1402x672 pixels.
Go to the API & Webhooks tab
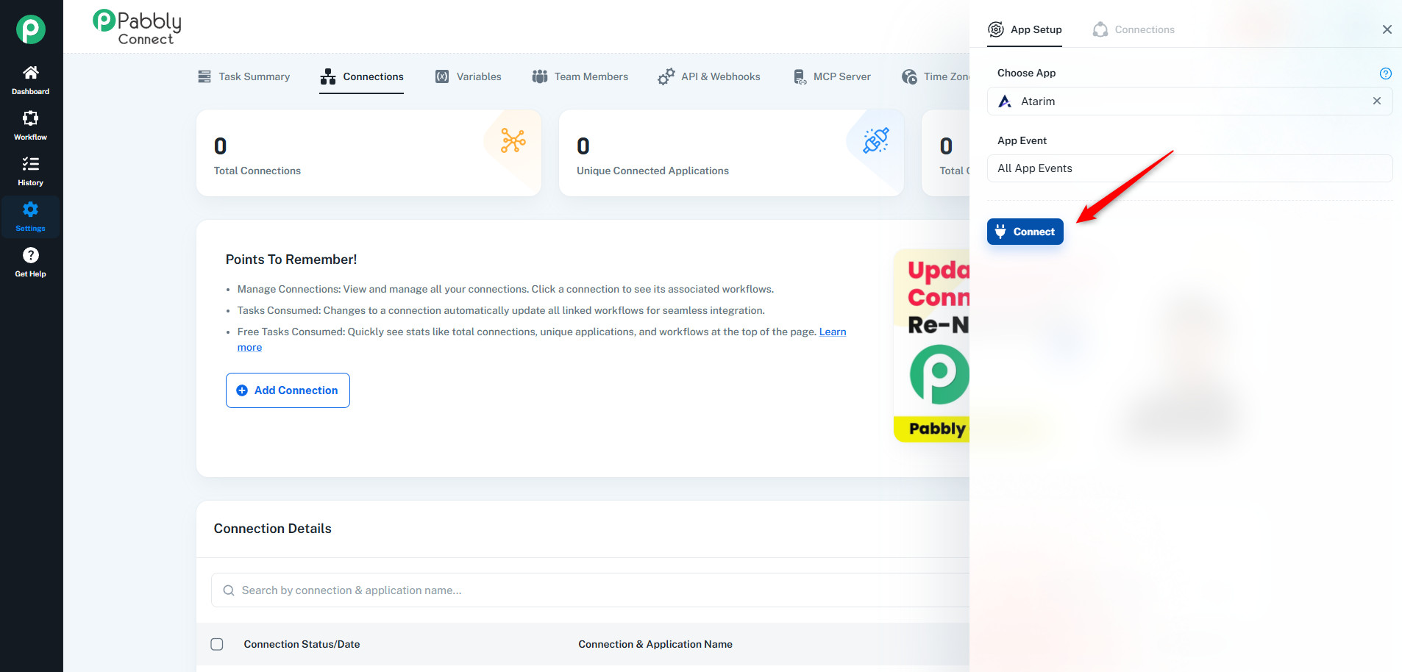(x=708, y=76)
